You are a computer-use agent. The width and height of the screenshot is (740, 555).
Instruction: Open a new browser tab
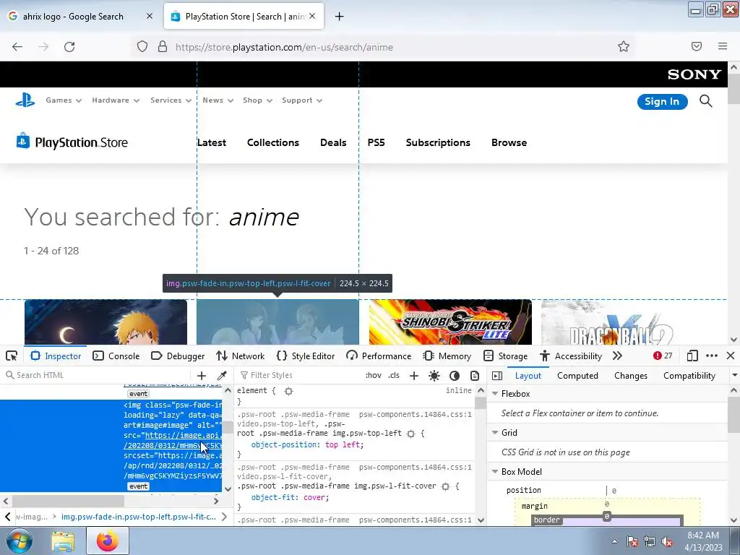(340, 17)
